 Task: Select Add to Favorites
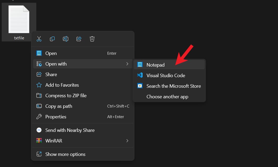click(x=62, y=85)
